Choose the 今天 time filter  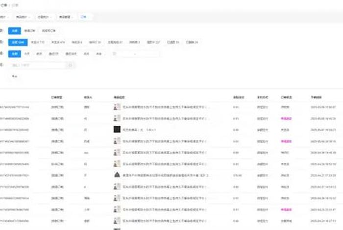[x=27, y=54]
